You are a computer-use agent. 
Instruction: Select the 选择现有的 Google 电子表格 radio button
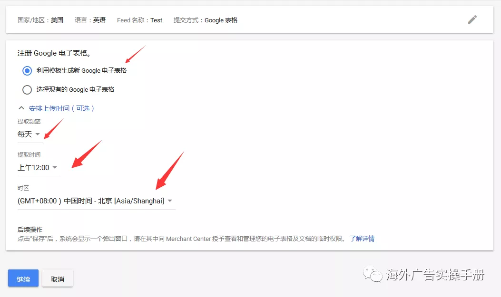pyautogui.click(x=27, y=89)
